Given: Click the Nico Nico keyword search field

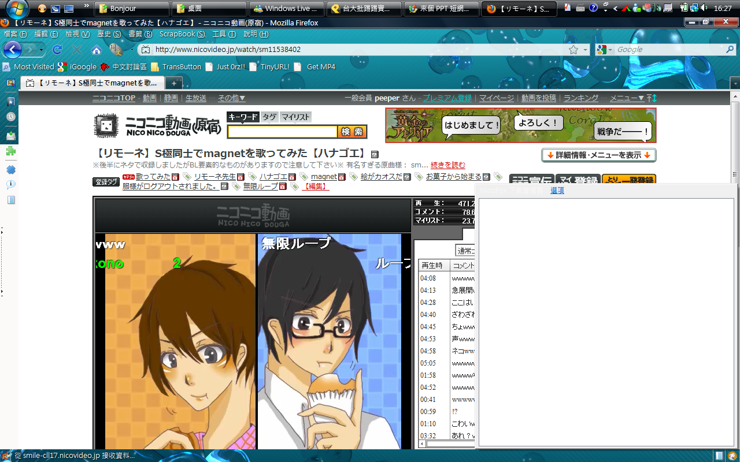Looking at the screenshot, I should pyautogui.click(x=282, y=132).
